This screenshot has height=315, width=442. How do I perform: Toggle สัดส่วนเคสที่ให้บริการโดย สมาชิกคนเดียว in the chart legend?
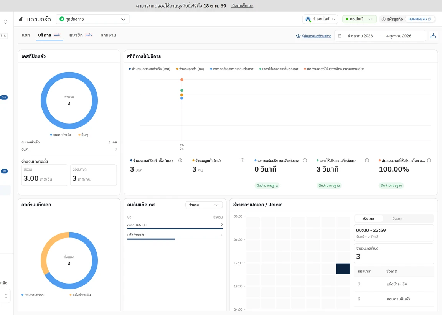click(x=334, y=69)
